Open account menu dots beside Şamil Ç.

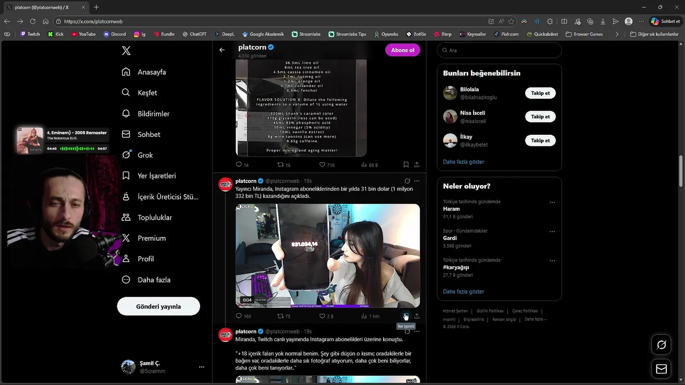pyautogui.click(x=202, y=367)
